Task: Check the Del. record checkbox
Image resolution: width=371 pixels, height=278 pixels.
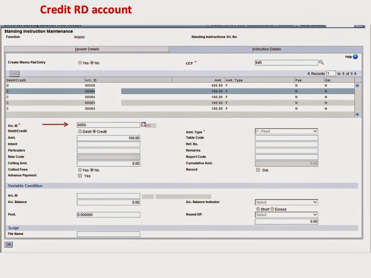Action: 258,169
